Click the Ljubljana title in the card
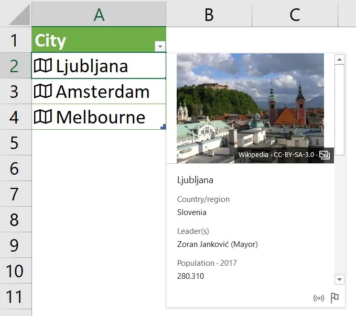 tap(195, 180)
